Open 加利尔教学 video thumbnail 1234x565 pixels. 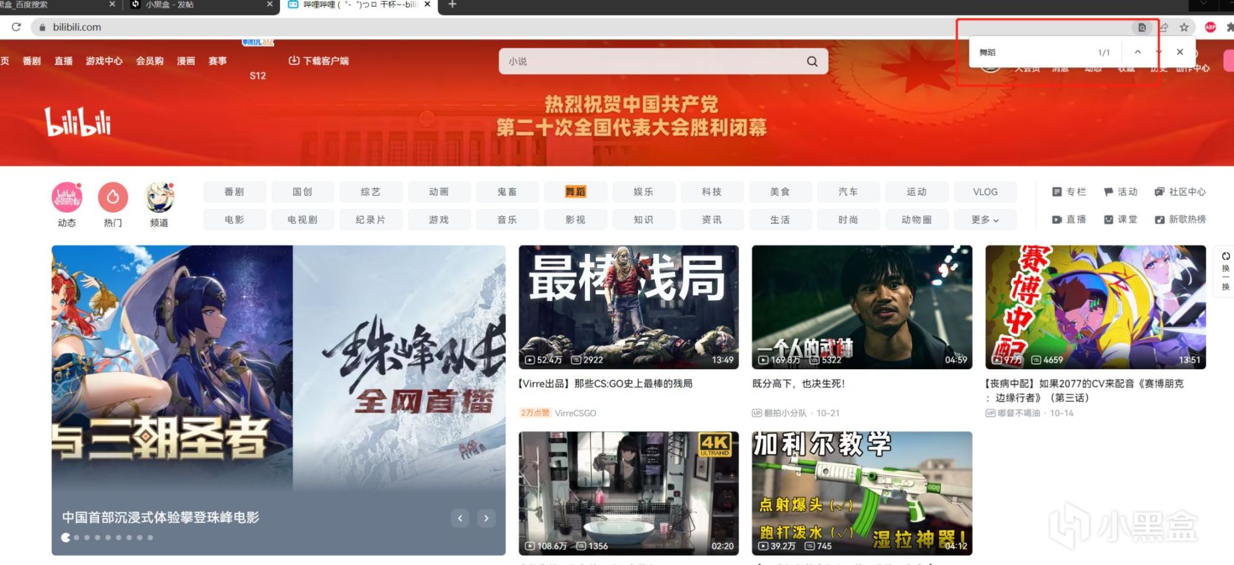862,493
